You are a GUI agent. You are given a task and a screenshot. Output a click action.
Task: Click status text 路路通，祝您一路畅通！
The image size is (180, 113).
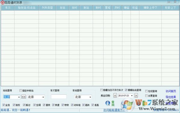16,110
